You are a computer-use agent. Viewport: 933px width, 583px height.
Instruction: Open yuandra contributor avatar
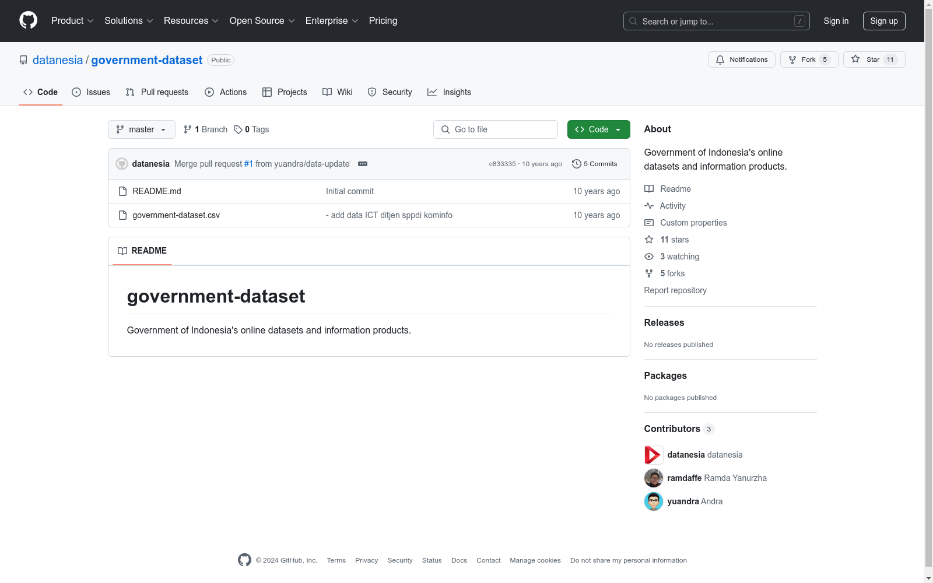tap(654, 501)
